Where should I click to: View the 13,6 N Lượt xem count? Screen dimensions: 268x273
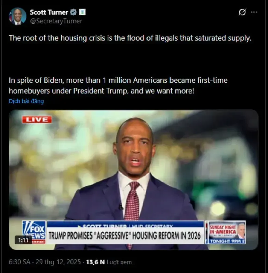pos(109,262)
